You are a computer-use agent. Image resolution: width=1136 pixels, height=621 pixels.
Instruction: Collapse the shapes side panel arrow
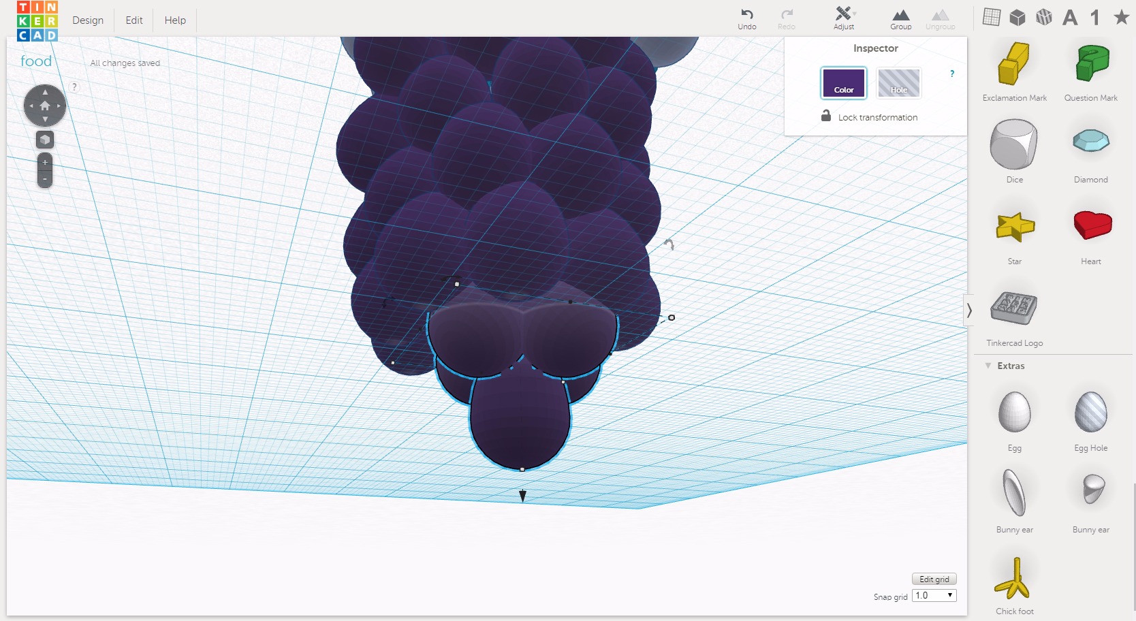[x=969, y=310]
